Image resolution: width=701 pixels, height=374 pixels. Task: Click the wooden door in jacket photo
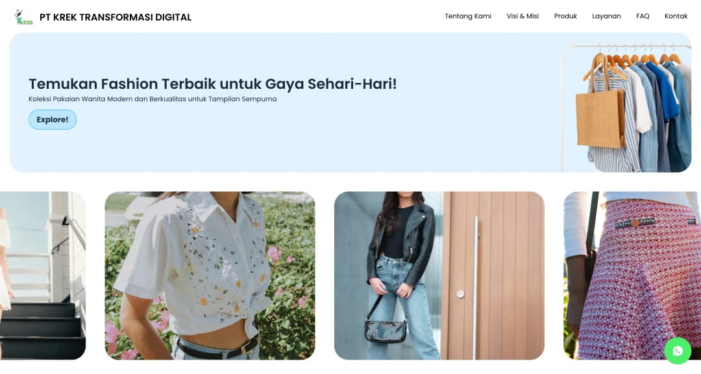coord(493,276)
